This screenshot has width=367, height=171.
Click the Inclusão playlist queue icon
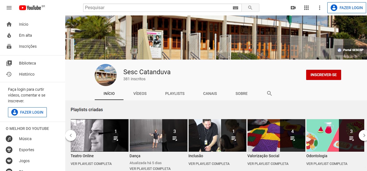point(234,138)
